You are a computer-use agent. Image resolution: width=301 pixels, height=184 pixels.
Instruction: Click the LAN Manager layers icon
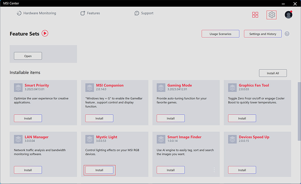point(18,139)
